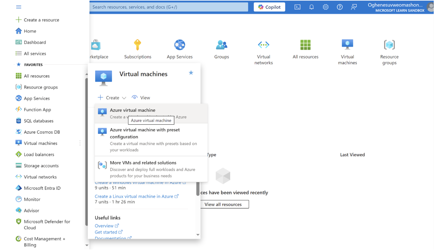This screenshot has height=252, width=435.
Task: Click the Home house icon in sidebar
Action: click(x=19, y=31)
